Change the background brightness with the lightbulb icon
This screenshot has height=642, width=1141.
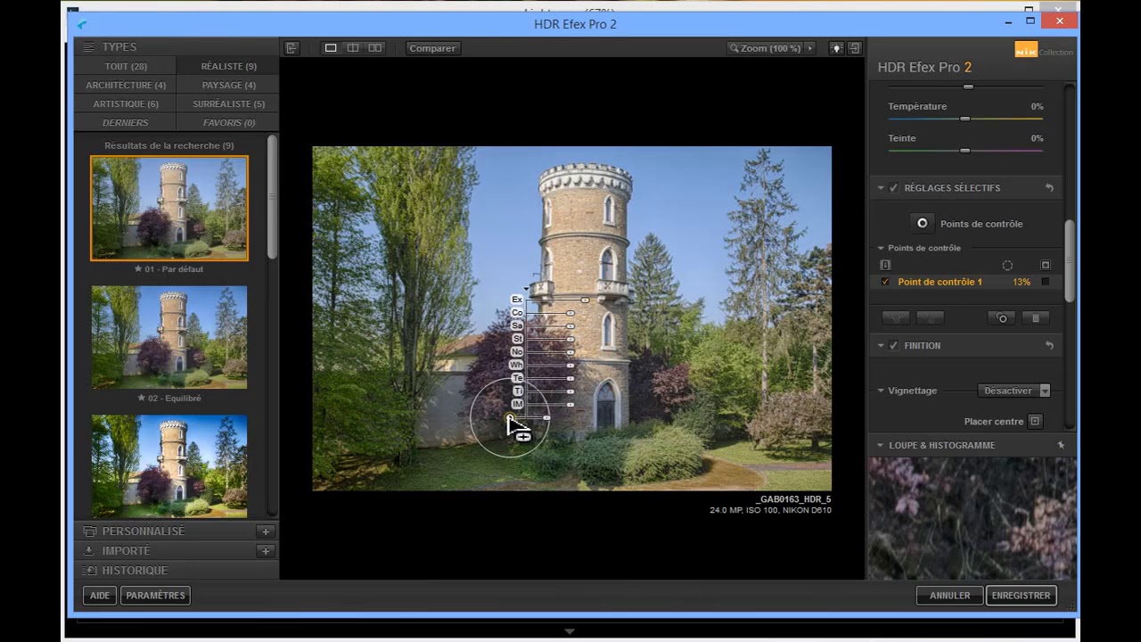click(836, 48)
